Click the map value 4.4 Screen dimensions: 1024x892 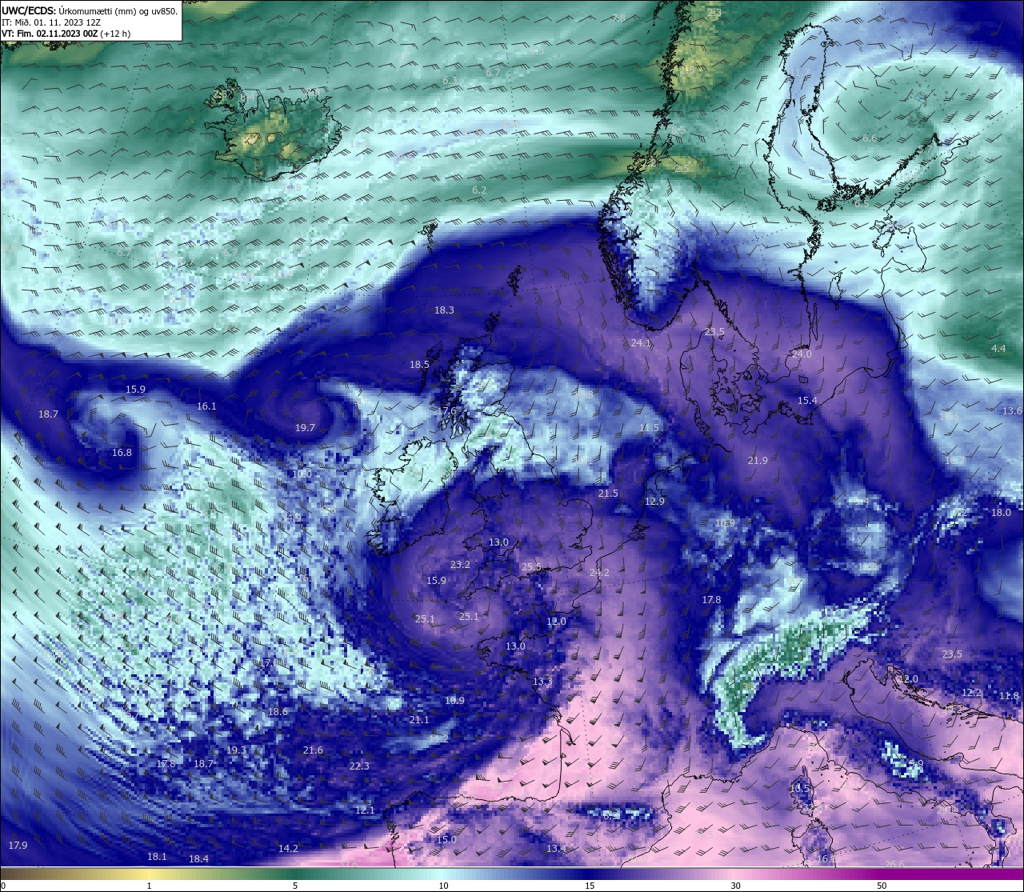pyautogui.click(x=998, y=349)
